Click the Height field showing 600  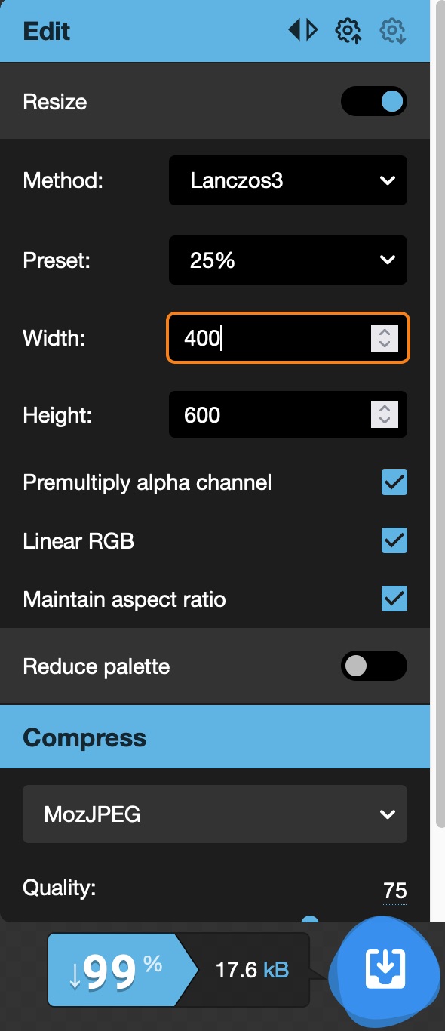click(264, 414)
